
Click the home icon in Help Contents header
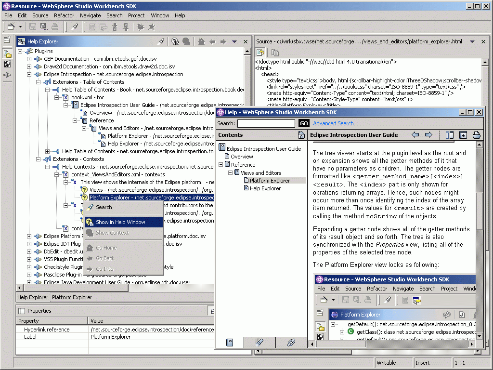tap(301, 135)
